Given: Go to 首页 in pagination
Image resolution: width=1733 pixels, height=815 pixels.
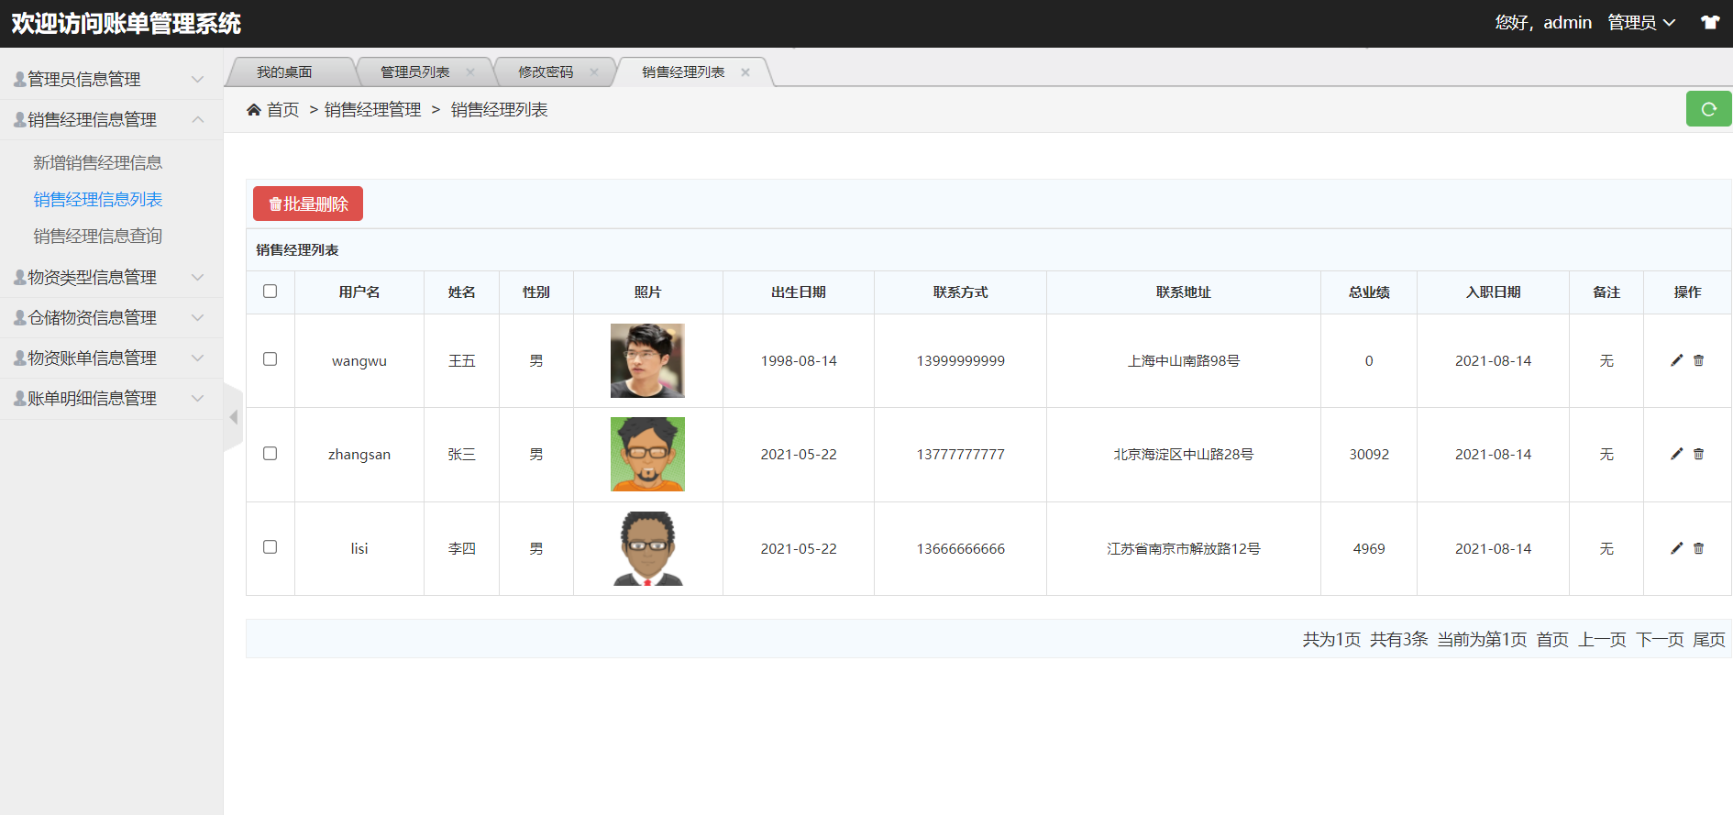Looking at the screenshot, I should (x=1552, y=639).
